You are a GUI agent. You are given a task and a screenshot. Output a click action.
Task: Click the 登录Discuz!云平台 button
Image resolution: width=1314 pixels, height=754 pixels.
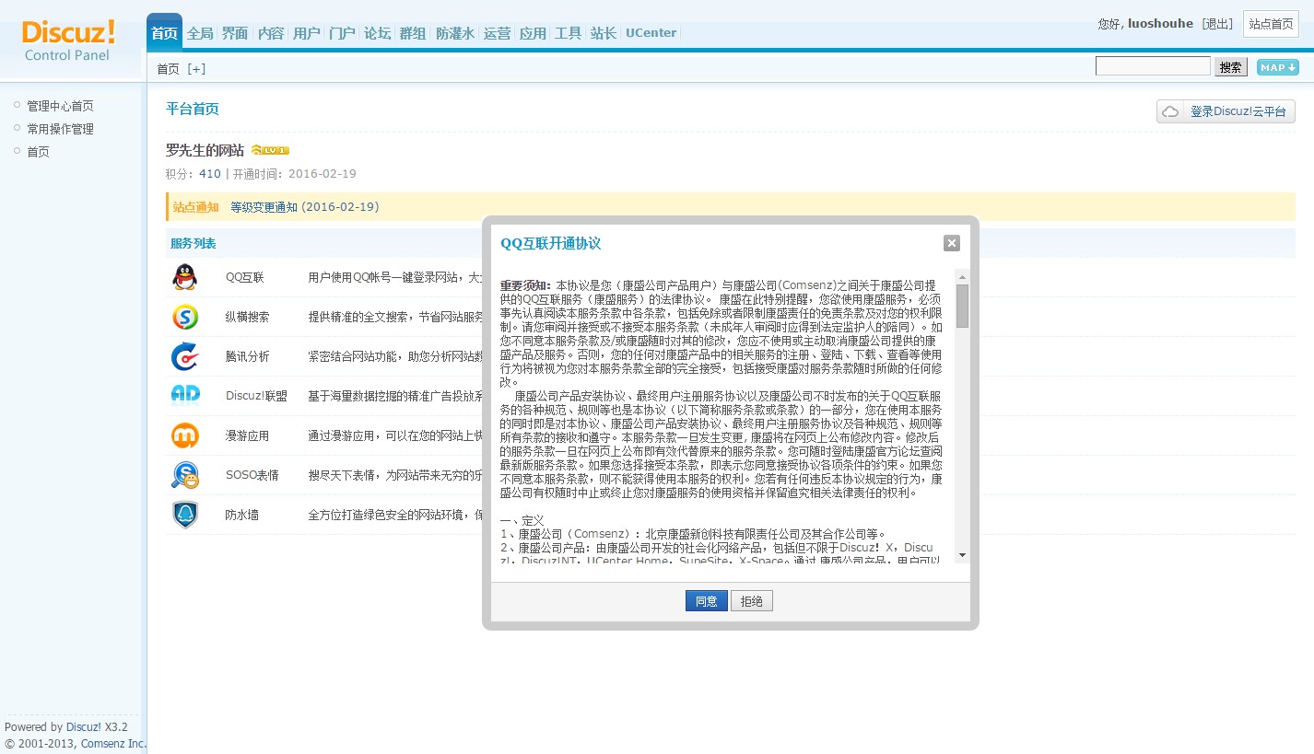click(x=1226, y=111)
